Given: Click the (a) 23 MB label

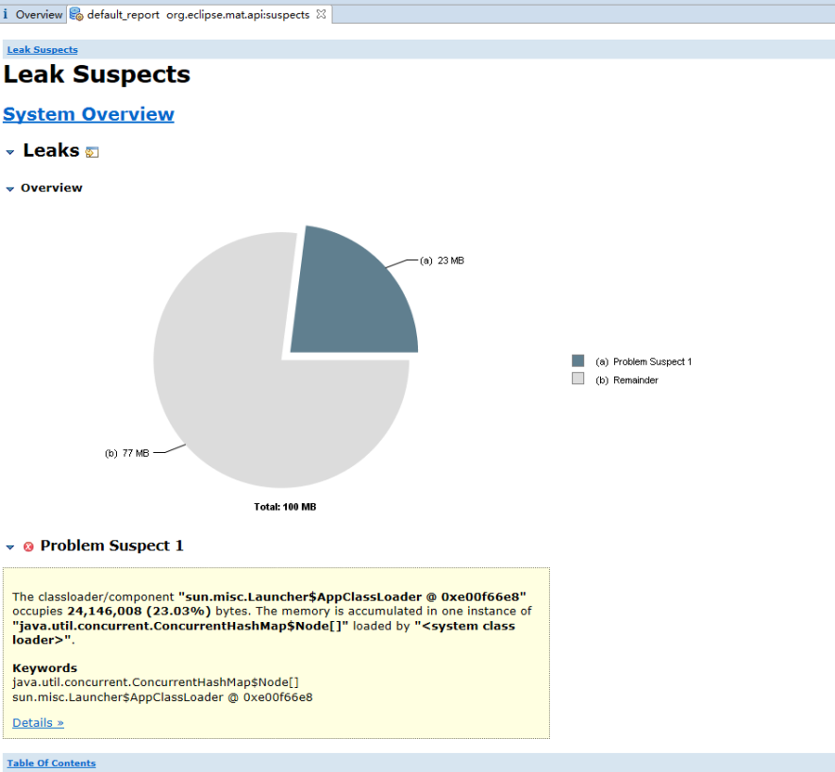Looking at the screenshot, I should pos(442,260).
